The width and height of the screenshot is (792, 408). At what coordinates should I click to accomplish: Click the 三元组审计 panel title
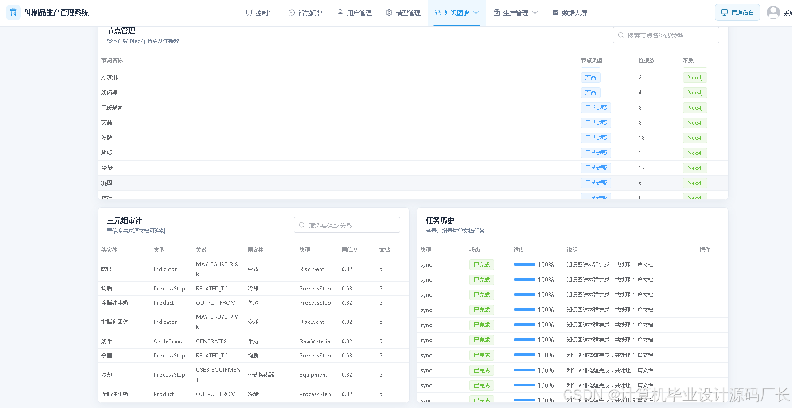[125, 220]
